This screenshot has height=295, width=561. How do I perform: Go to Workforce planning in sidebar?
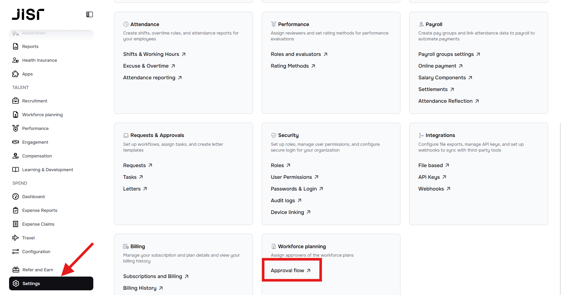click(42, 115)
